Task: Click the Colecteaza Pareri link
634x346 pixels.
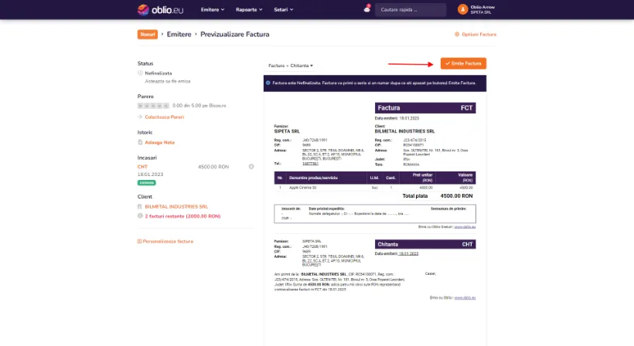Action: 164,117
